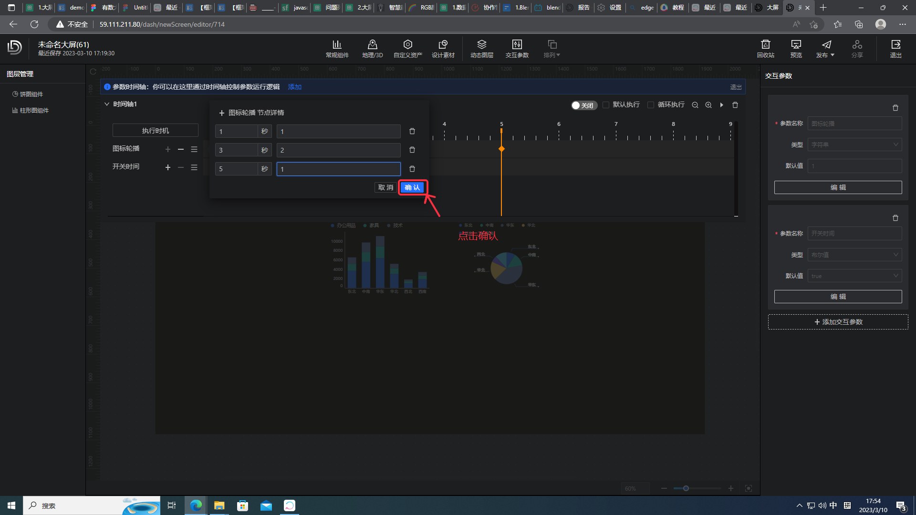
Task: Click the canvas zoom plus button
Action: point(730,488)
